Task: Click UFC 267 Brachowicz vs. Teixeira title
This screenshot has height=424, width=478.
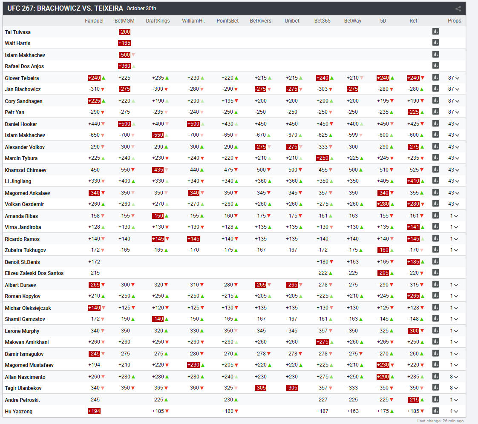Action: pos(65,8)
